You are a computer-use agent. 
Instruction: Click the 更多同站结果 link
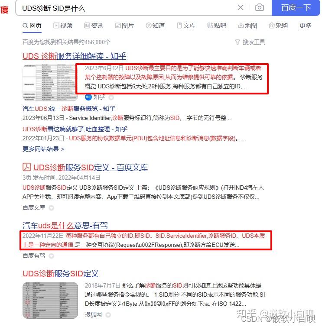[x=43, y=149]
